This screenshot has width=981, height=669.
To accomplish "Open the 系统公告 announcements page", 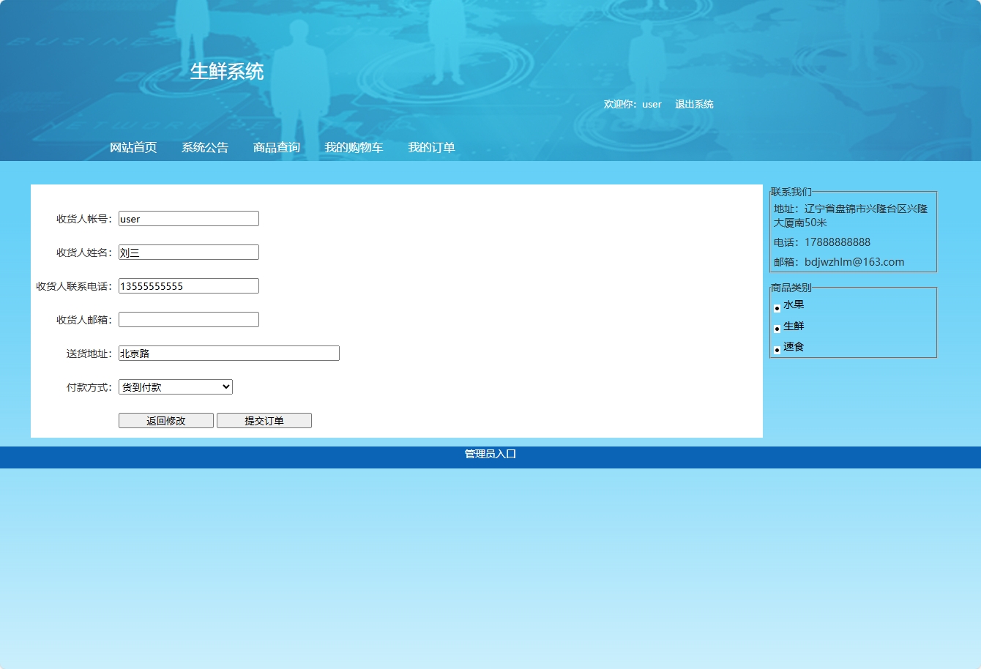I will point(204,147).
